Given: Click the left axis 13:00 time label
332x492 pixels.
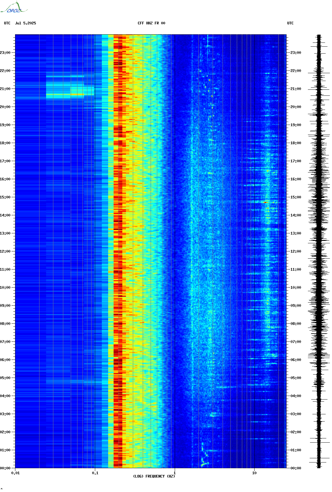Looking at the screenshot, I should [5, 233].
